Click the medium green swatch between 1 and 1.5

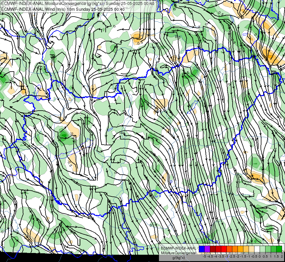tap(274, 249)
